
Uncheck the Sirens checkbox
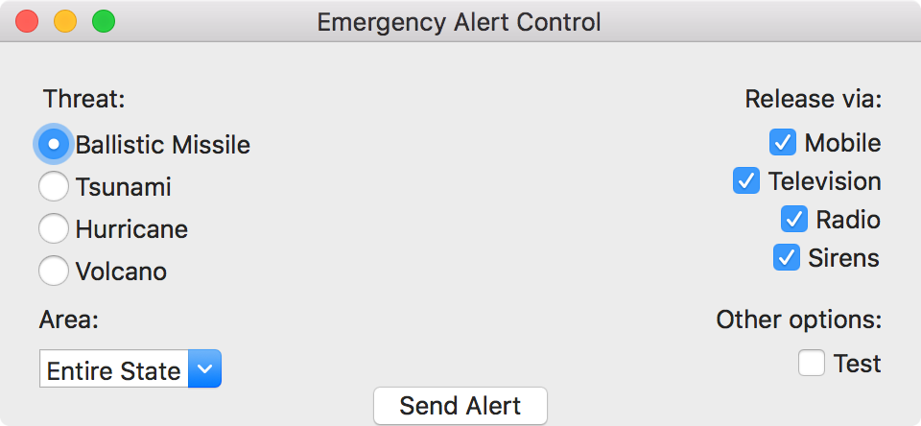pos(786,257)
